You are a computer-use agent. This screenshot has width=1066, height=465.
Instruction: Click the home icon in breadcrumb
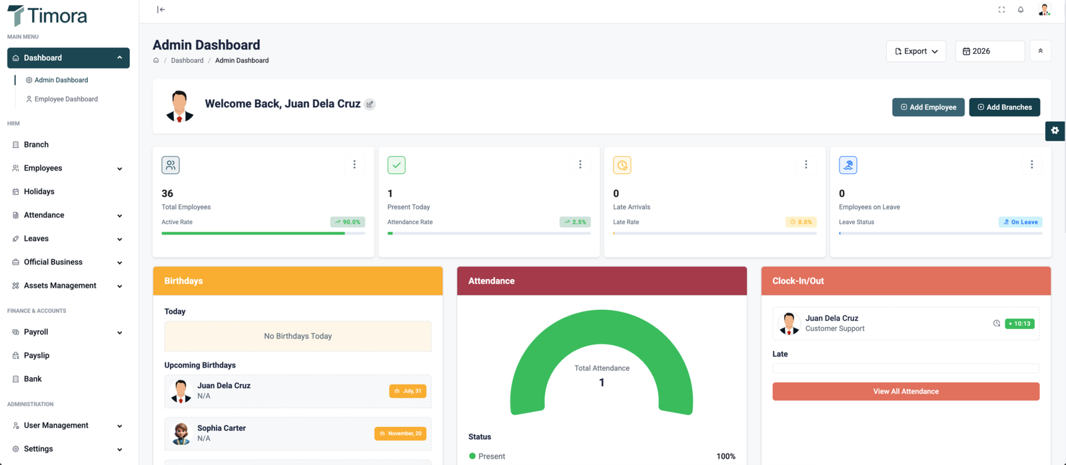coord(157,61)
